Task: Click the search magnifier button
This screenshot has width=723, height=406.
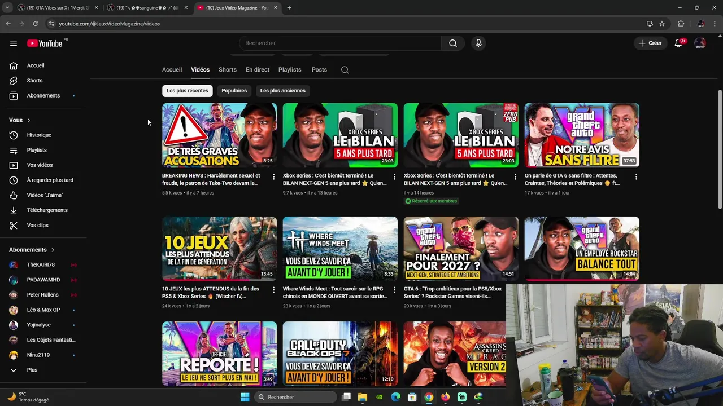Action: 453,43
